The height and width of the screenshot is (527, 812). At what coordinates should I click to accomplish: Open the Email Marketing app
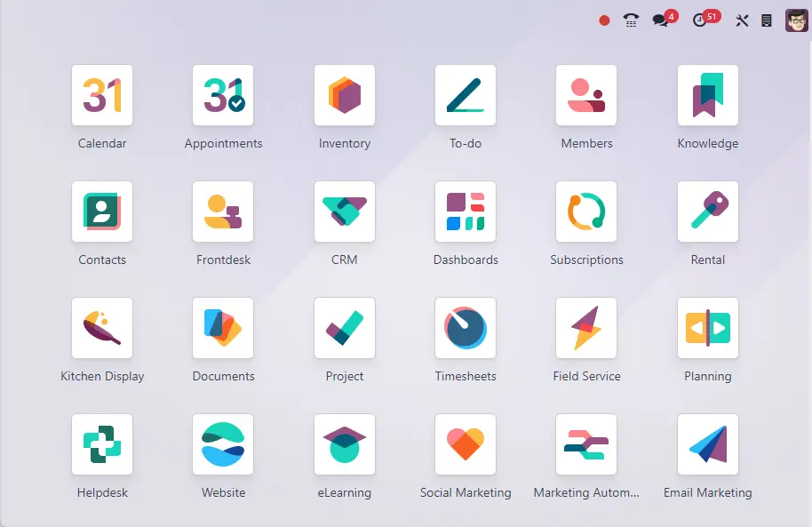click(x=707, y=444)
